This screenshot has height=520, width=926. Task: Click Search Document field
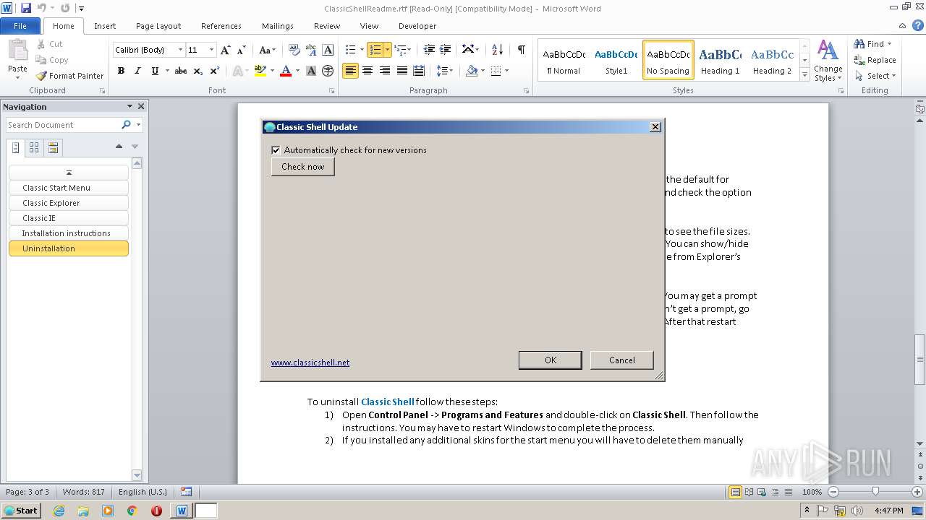pyautogui.click(x=63, y=125)
